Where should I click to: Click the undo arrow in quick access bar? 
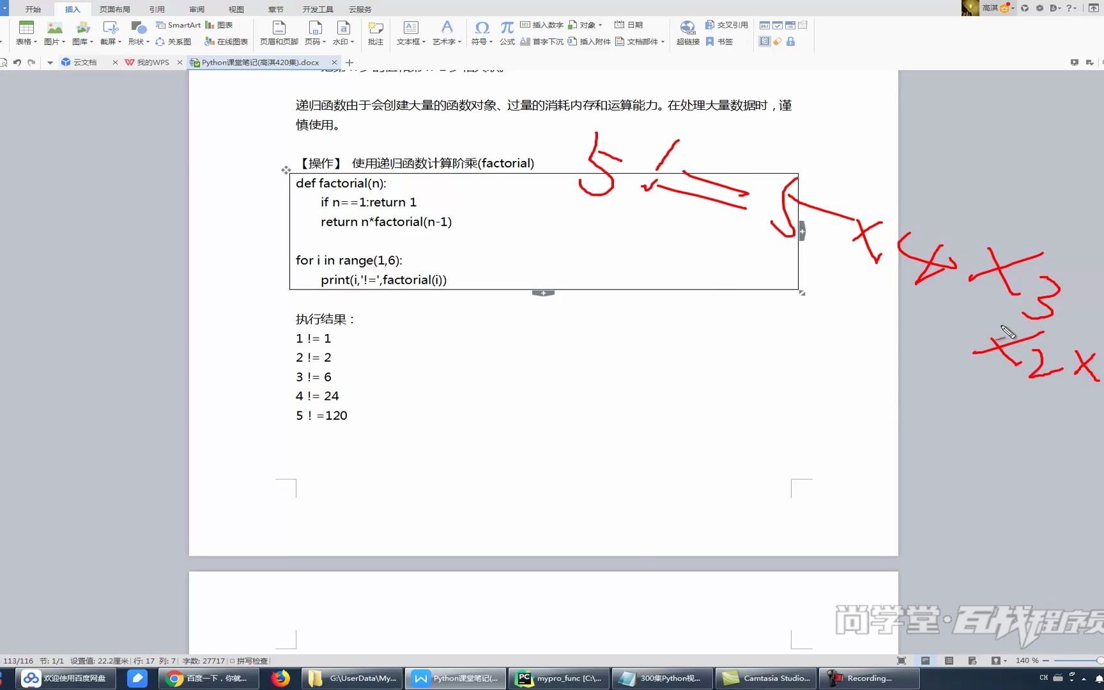point(17,62)
